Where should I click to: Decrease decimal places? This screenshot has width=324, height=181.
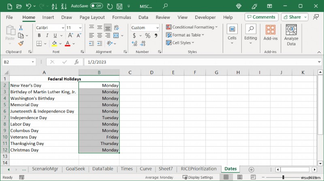[x=143, y=44]
